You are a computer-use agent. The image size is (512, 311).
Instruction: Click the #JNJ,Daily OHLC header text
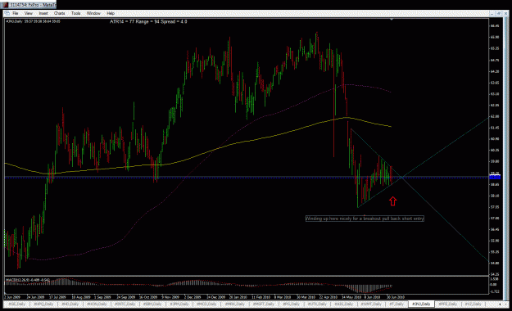(x=33, y=21)
